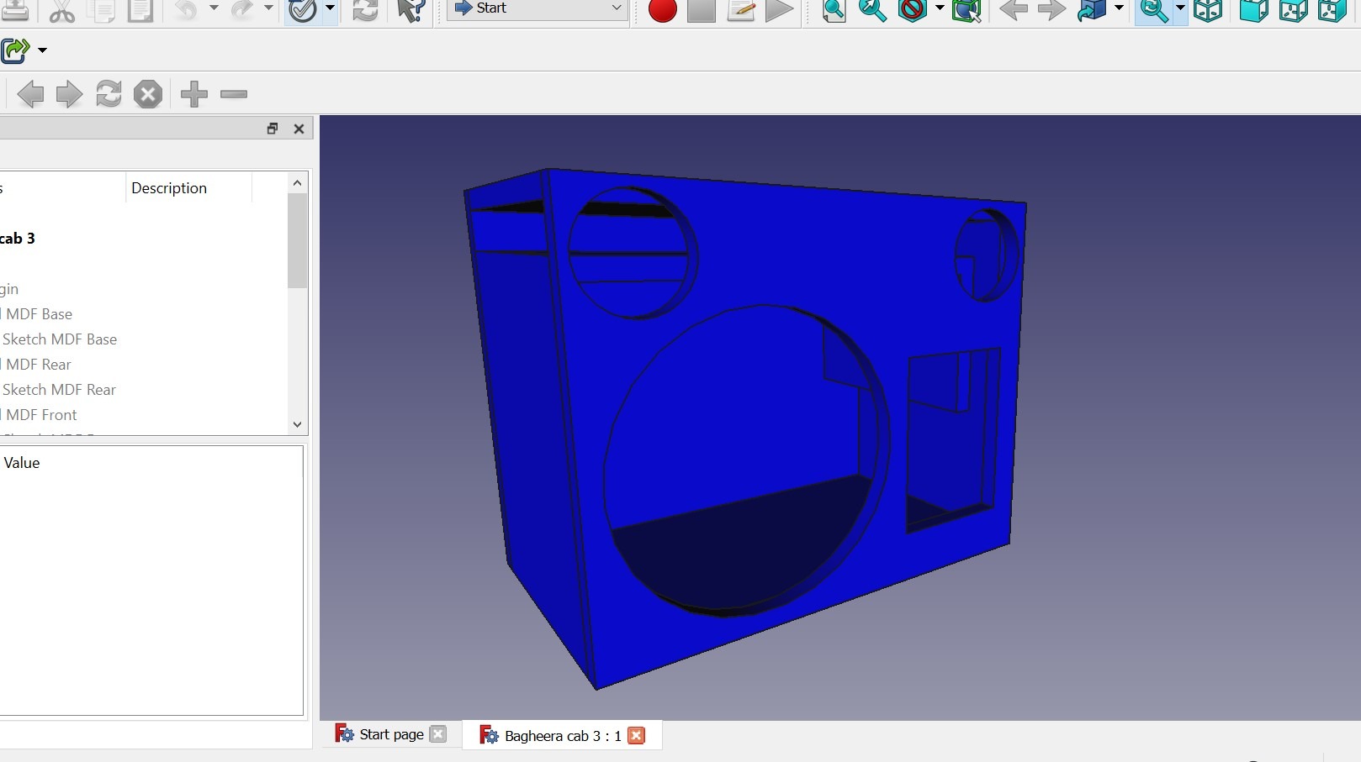Click the Undo arrow icon
The width and height of the screenshot is (1361, 762).
click(186, 10)
